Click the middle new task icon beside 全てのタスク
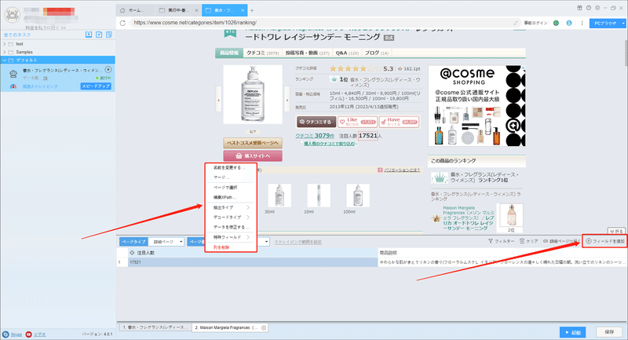Screen dimensions: 628x340 click(x=99, y=35)
